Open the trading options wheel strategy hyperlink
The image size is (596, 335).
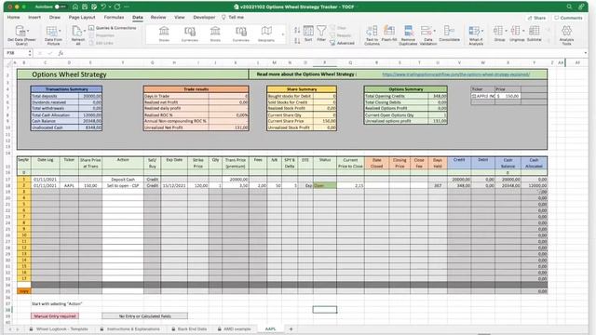tap(456, 74)
